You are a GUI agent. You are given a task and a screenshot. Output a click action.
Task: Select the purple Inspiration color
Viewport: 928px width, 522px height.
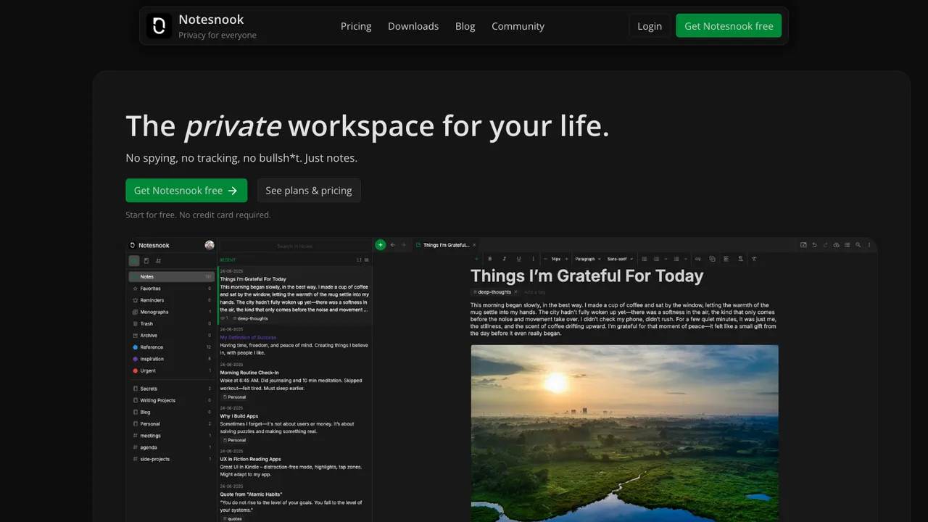pyautogui.click(x=171, y=359)
